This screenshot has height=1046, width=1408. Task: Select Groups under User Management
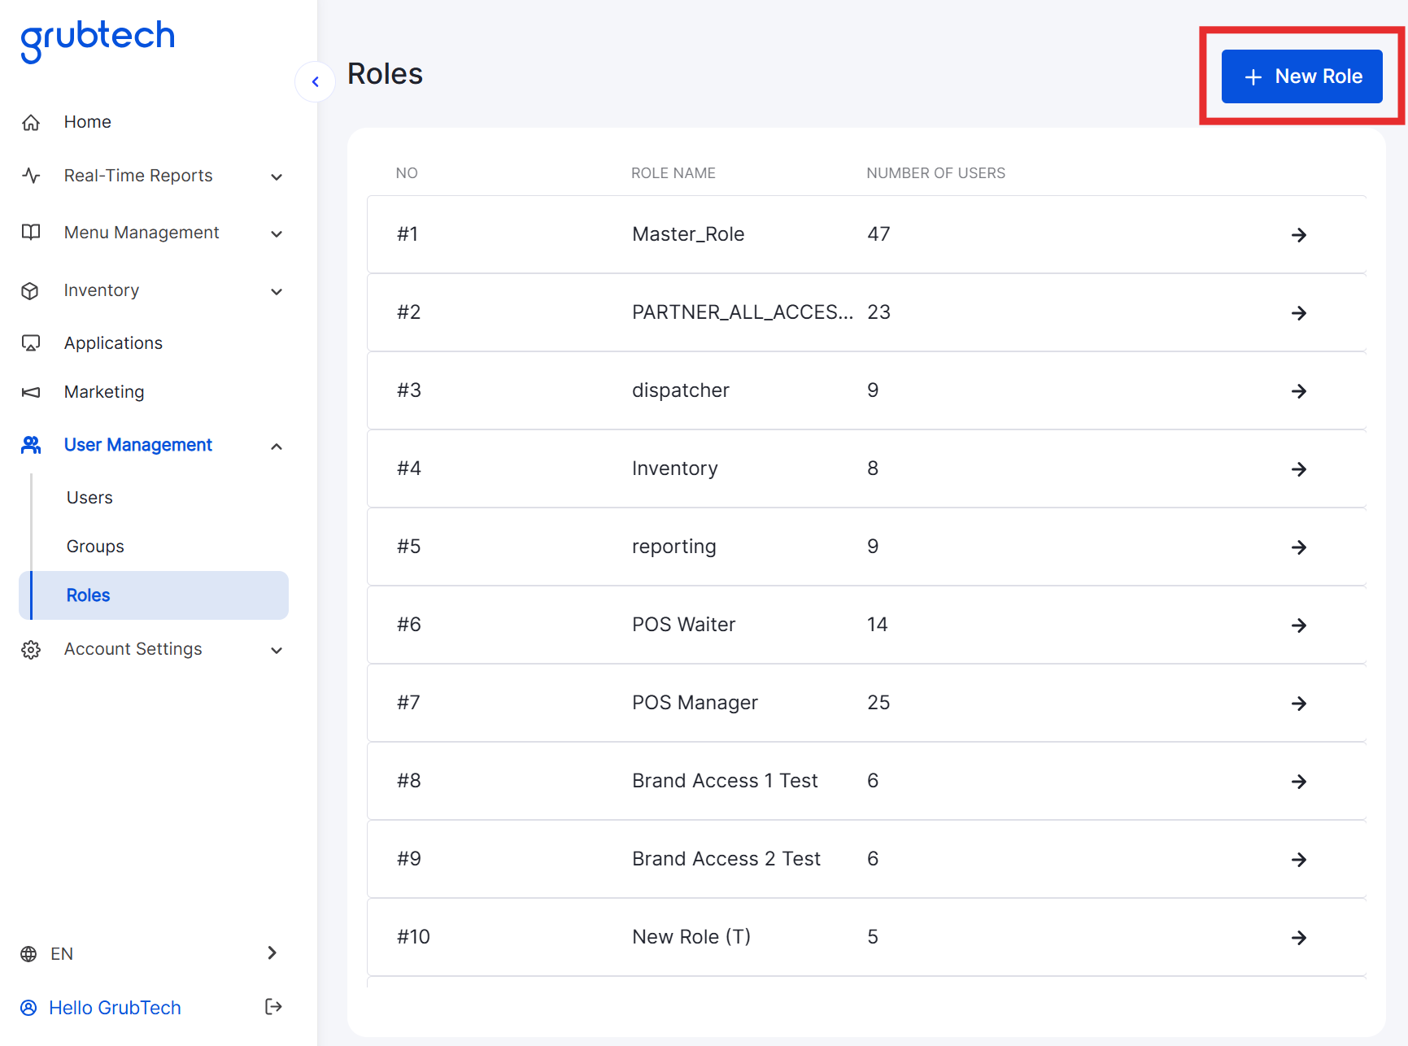click(95, 547)
